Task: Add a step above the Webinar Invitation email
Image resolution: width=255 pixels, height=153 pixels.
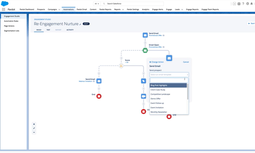Action: [x=99, y=73]
